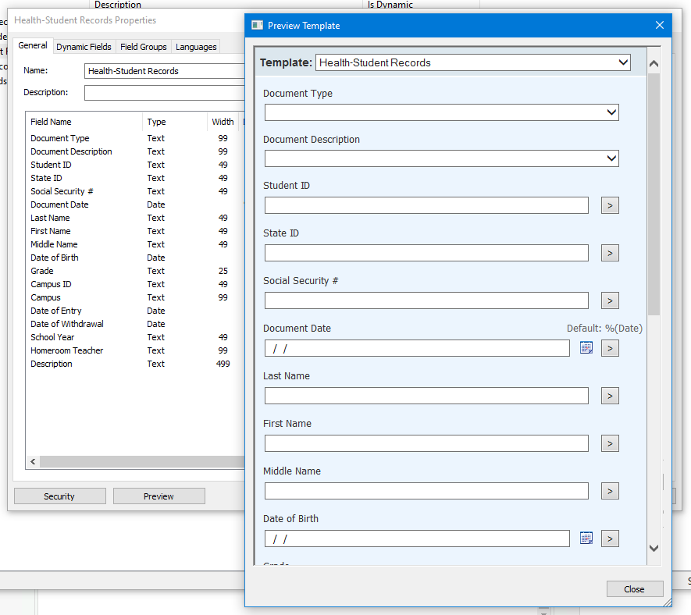This screenshot has width=691, height=615.
Task: Select the Grade row in field list
Action: pos(134,271)
